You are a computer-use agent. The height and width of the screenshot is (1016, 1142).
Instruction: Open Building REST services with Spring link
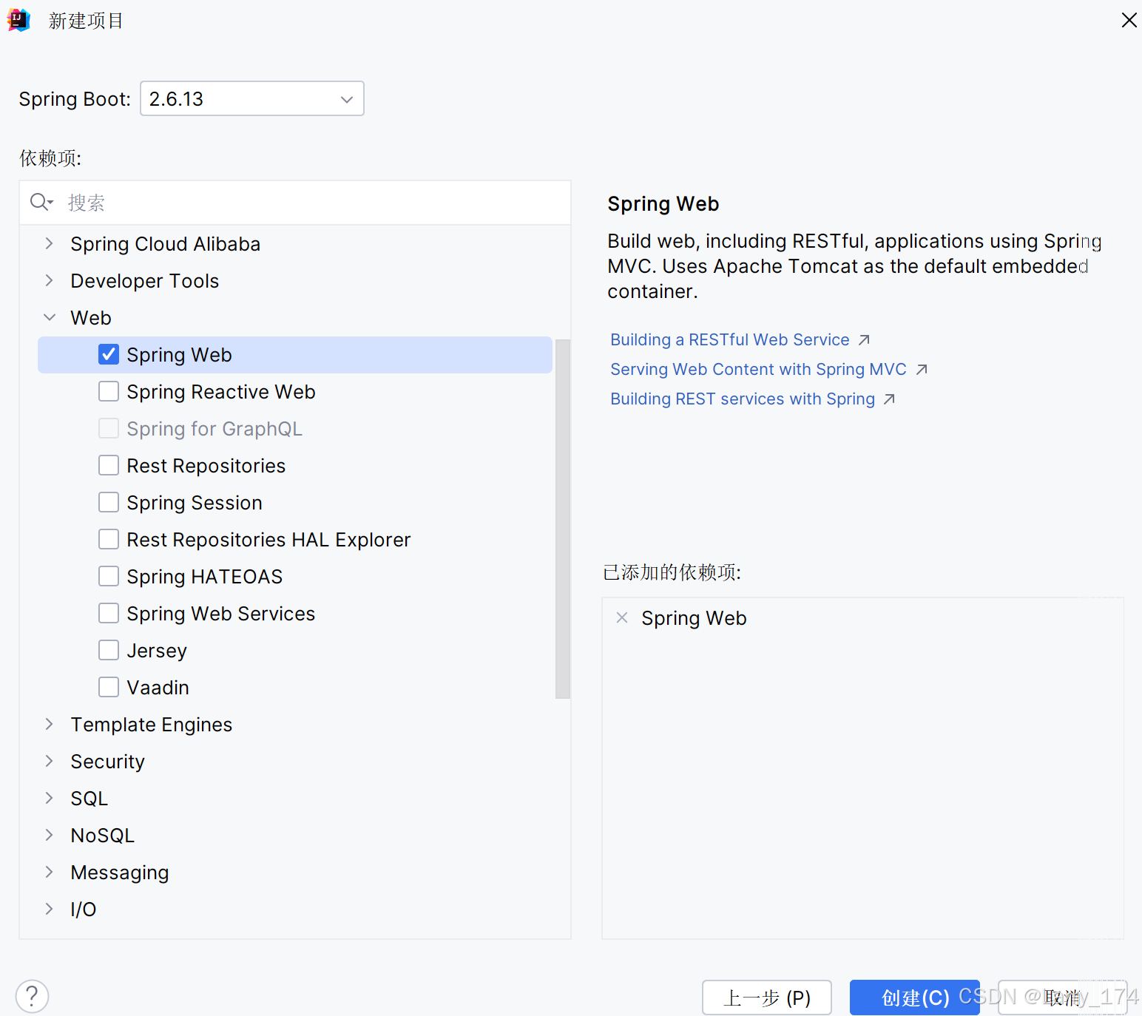[x=743, y=399]
